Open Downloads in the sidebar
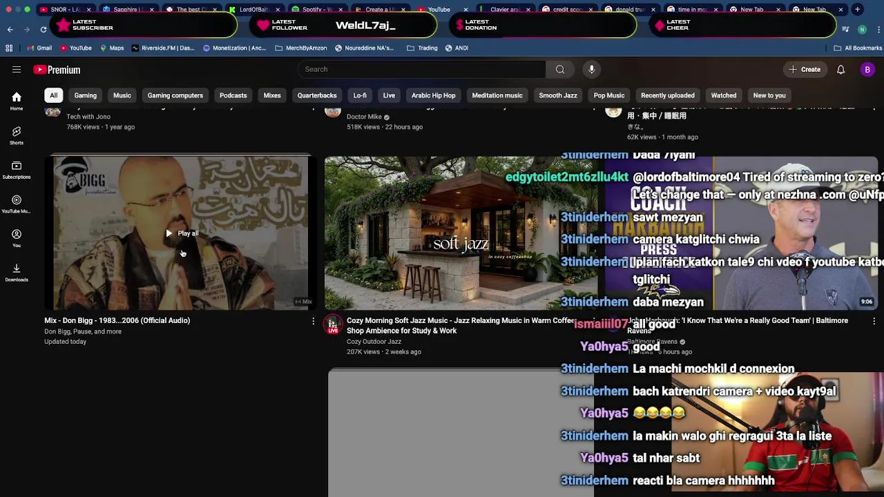This screenshot has height=497, width=884. 17,273
